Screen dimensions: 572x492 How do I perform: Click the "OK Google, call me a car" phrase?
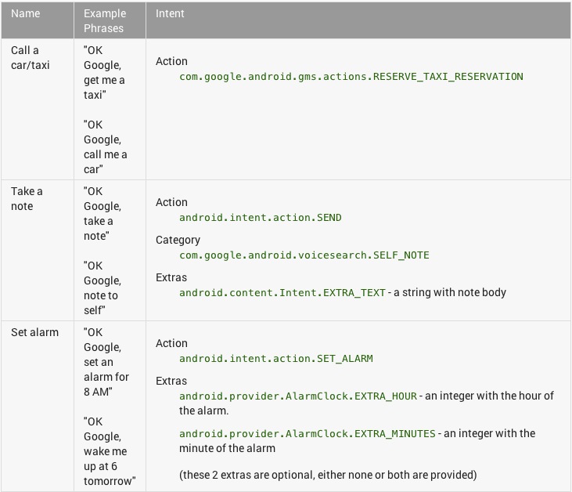click(105, 147)
